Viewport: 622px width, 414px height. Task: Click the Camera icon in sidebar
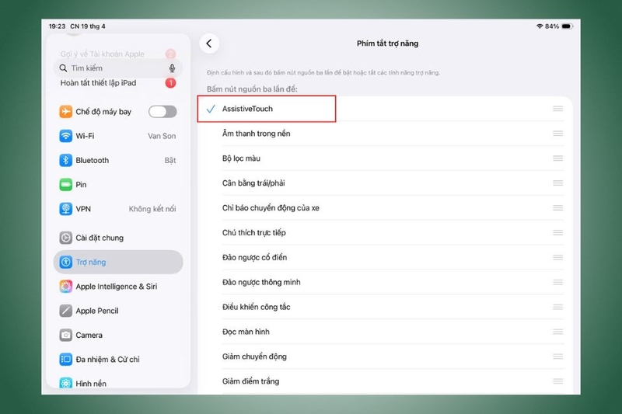coord(66,336)
